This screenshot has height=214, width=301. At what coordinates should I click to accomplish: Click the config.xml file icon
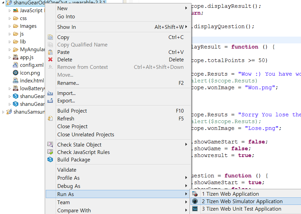(16, 65)
